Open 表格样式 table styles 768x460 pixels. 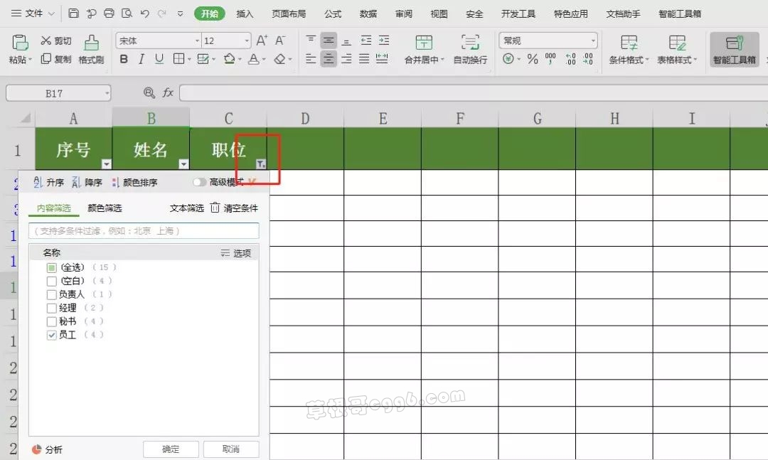coord(677,49)
